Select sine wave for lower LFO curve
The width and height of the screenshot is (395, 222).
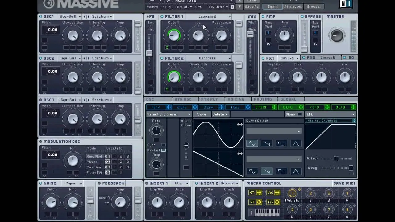[x=252, y=171]
